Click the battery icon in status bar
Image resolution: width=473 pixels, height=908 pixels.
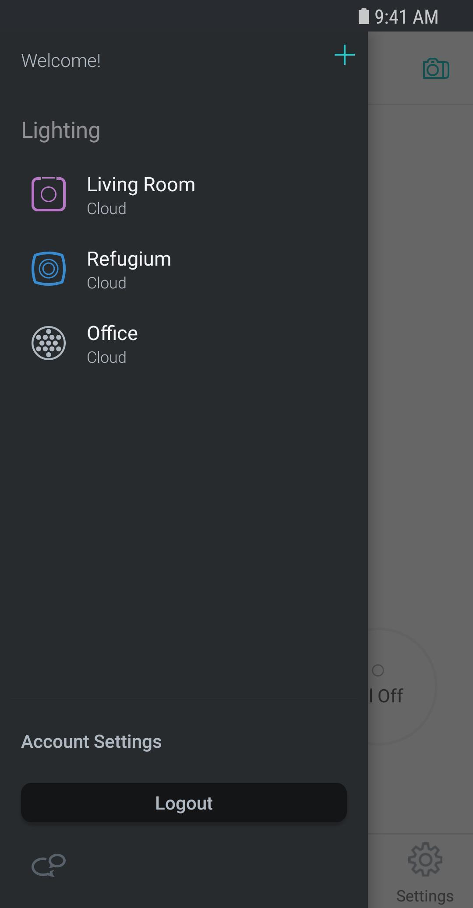click(x=364, y=17)
